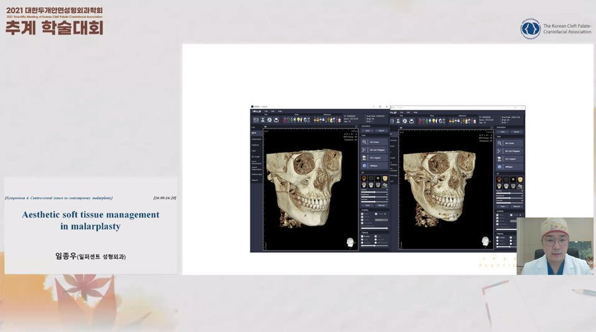
Task: Click STL Export tool in left window
Action: (374, 158)
